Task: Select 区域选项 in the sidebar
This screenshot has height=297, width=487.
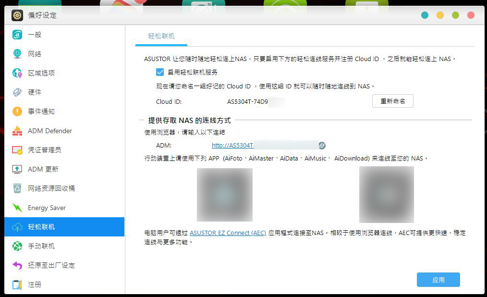Action: coord(65,73)
